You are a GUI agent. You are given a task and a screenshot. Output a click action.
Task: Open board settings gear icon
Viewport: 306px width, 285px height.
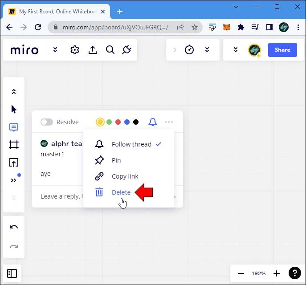click(x=75, y=50)
